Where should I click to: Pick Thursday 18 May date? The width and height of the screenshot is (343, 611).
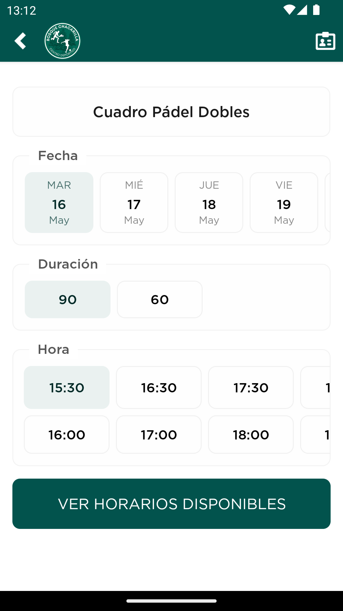tap(209, 202)
